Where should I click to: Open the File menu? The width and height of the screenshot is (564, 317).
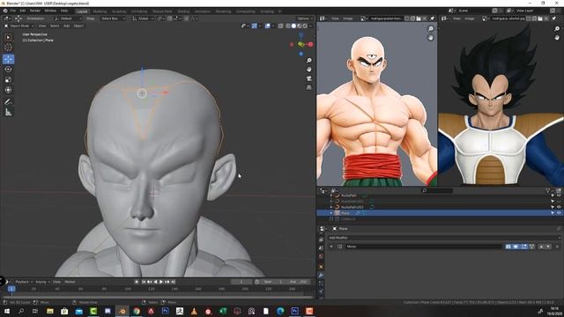[x=13, y=11]
